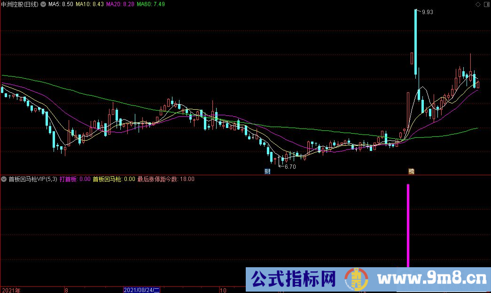
Task: Click the magenta signal bar in sub-chart
Action: coord(408,225)
